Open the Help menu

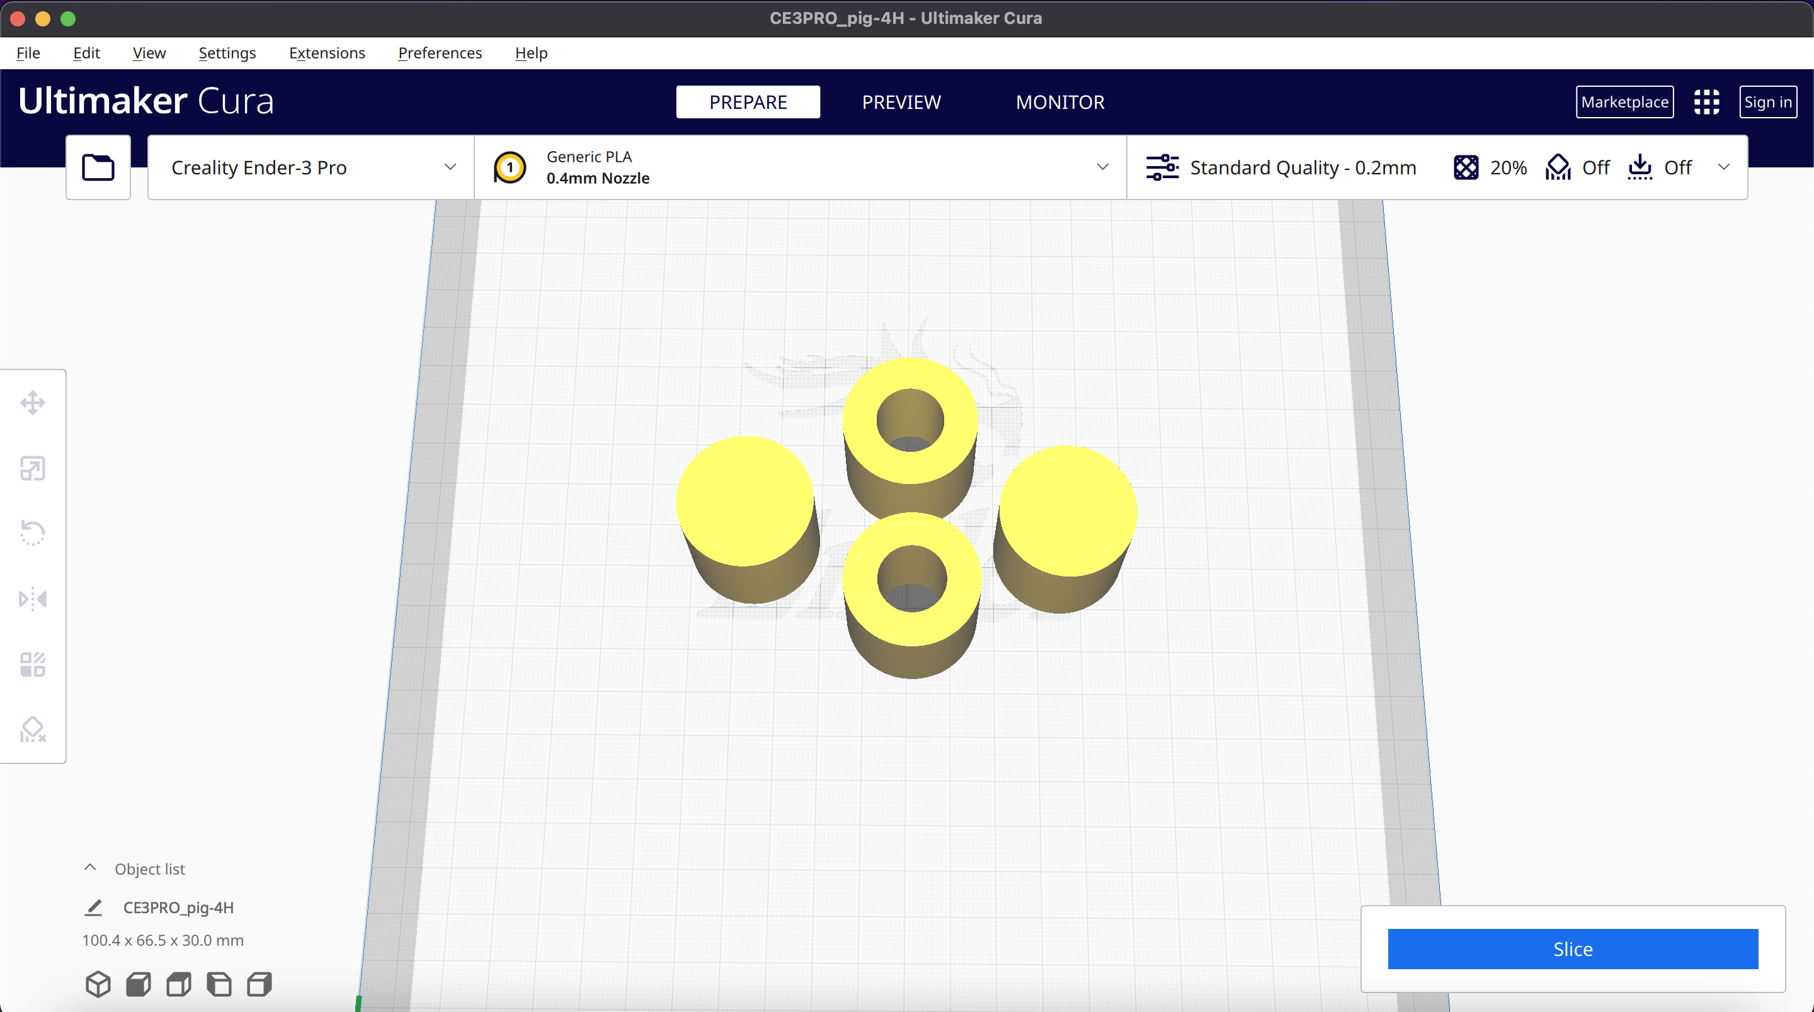(x=531, y=53)
